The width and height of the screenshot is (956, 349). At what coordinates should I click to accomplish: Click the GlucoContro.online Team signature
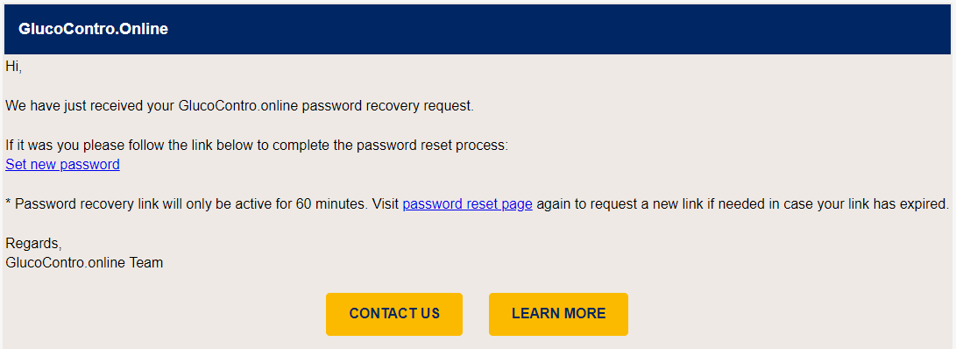click(x=84, y=264)
